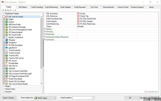This screenshot has width=161, height=101.
Task: Click the PL/SQL Developer Oracle icon
Action: [x=6, y=45]
